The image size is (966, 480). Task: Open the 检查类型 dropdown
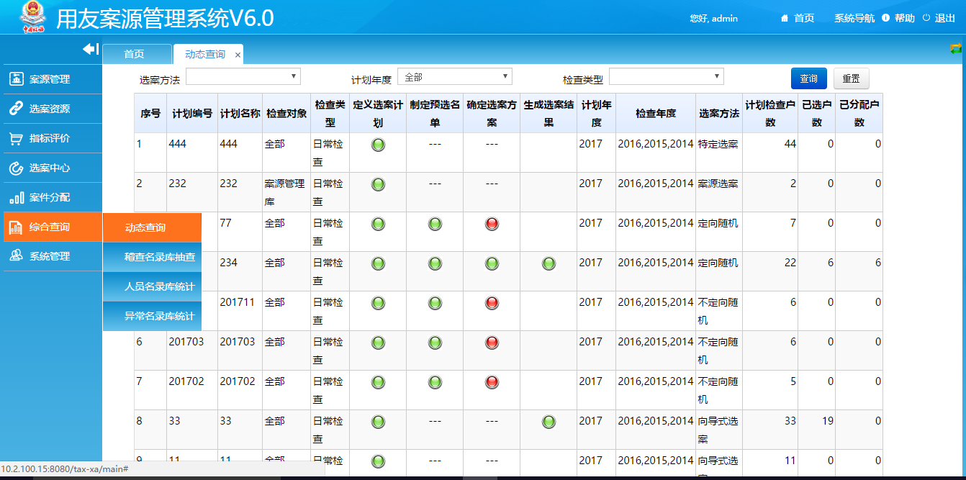click(667, 76)
